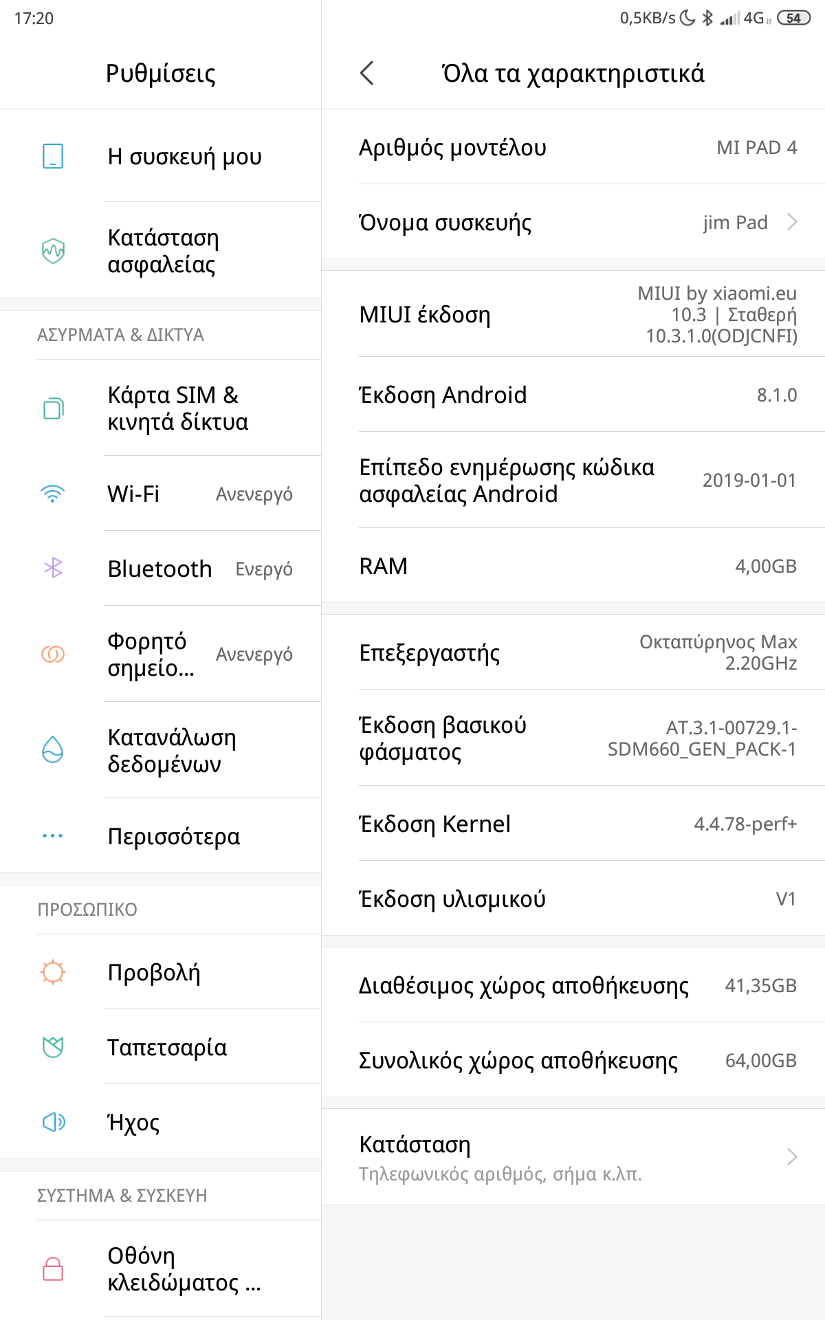Image resolution: width=825 pixels, height=1320 pixels.
Task: Tap the speaker icon for Ήχος
Action: pyautogui.click(x=53, y=1122)
